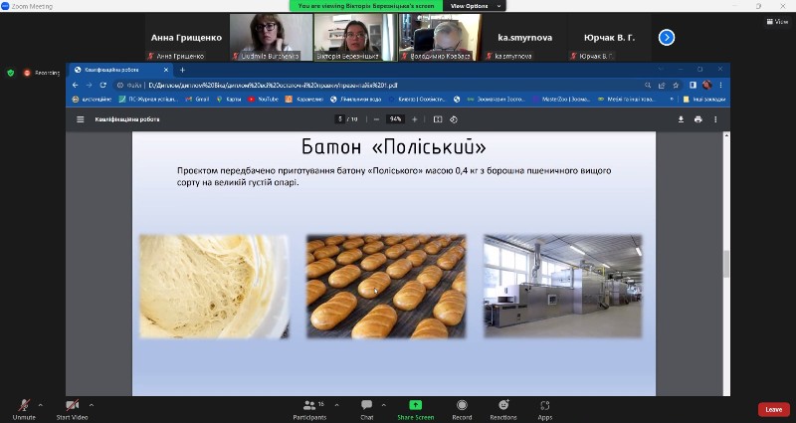Click the PDF page number field
796x423 pixels.
(340, 119)
